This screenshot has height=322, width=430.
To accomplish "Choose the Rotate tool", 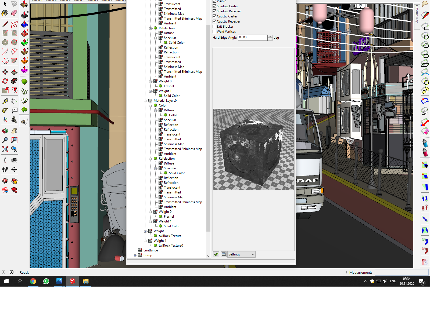I will pos(5,81).
